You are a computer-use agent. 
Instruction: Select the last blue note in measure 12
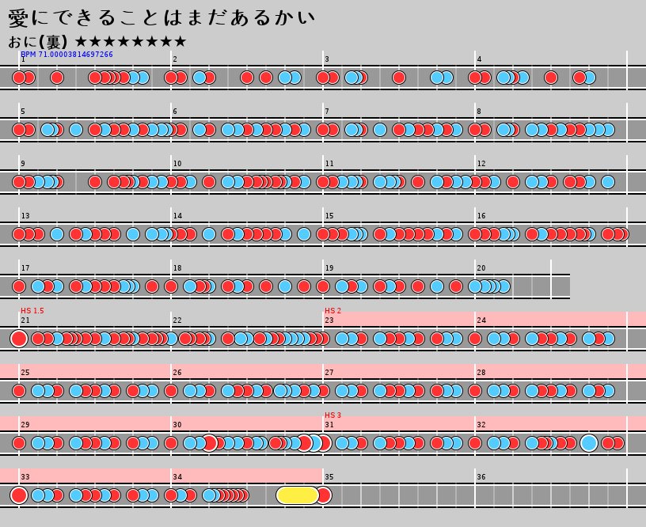click(x=608, y=182)
